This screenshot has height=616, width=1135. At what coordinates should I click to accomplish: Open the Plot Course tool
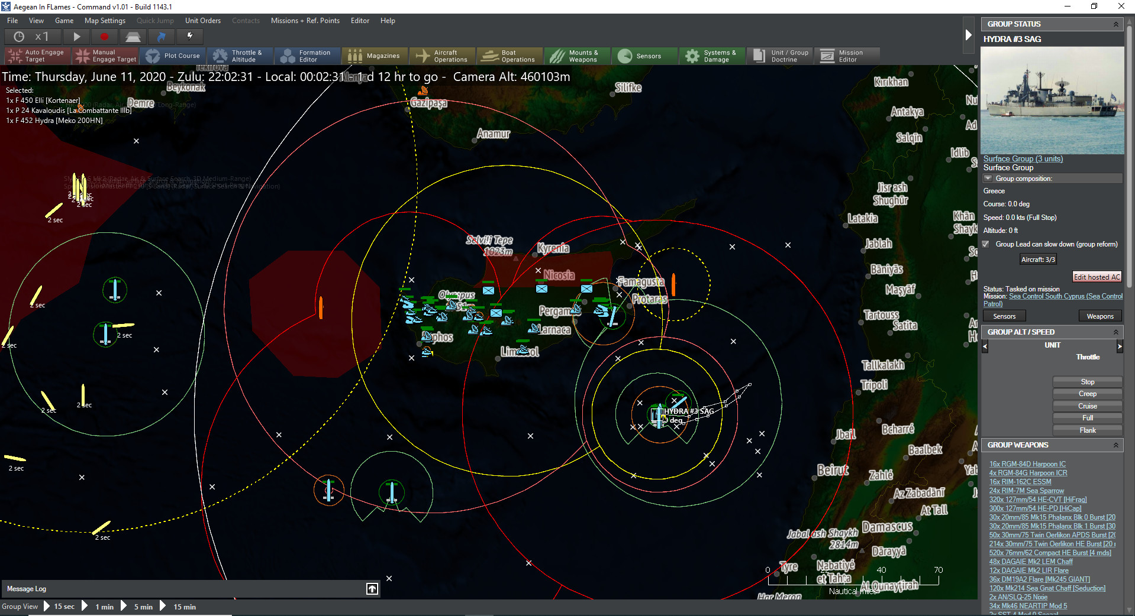(x=173, y=56)
